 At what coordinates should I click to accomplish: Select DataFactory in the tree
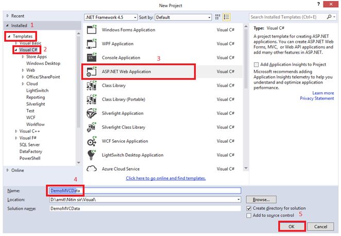[31, 151]
